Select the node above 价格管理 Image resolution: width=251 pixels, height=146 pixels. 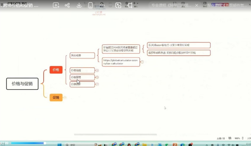tap(82, 70)
